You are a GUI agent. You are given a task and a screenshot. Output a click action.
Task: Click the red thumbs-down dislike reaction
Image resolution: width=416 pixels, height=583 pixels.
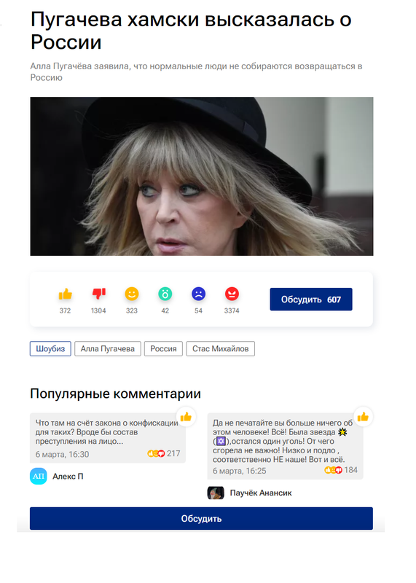point(98,294)
